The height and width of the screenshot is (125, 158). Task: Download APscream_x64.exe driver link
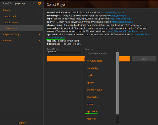point(56,37)
